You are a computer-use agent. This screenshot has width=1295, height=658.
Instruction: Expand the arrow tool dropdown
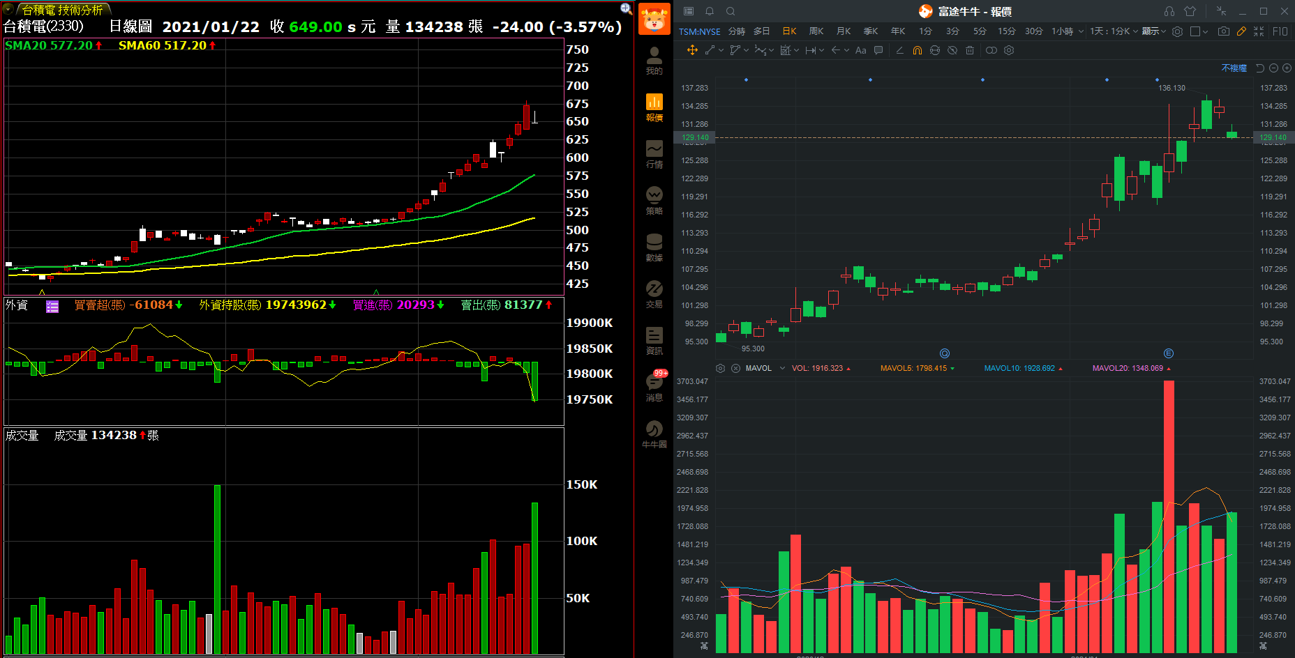(846, 50)
